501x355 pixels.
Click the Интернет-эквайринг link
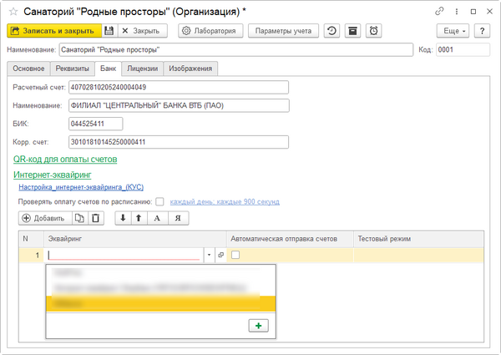pyautogui.click(x=53, y=175)
